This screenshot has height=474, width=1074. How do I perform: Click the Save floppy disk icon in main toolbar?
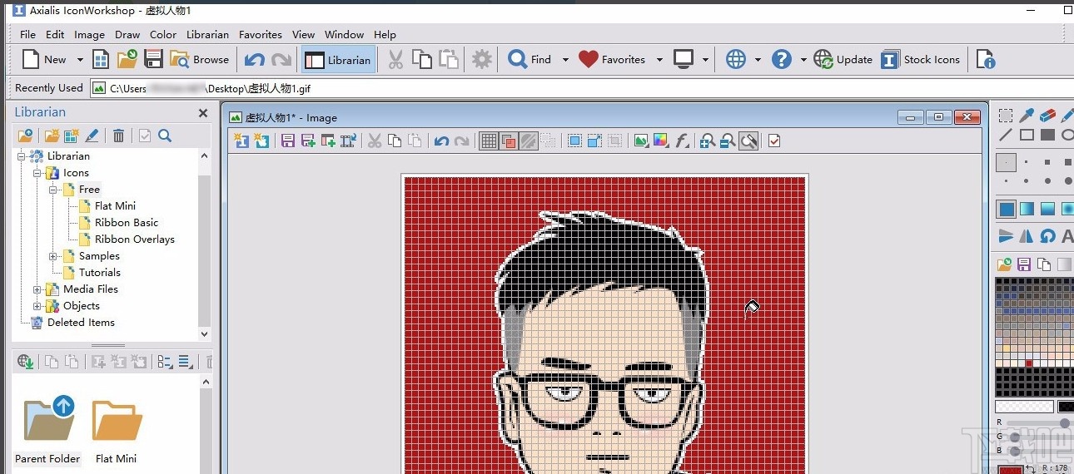click(x=153, y=59)
